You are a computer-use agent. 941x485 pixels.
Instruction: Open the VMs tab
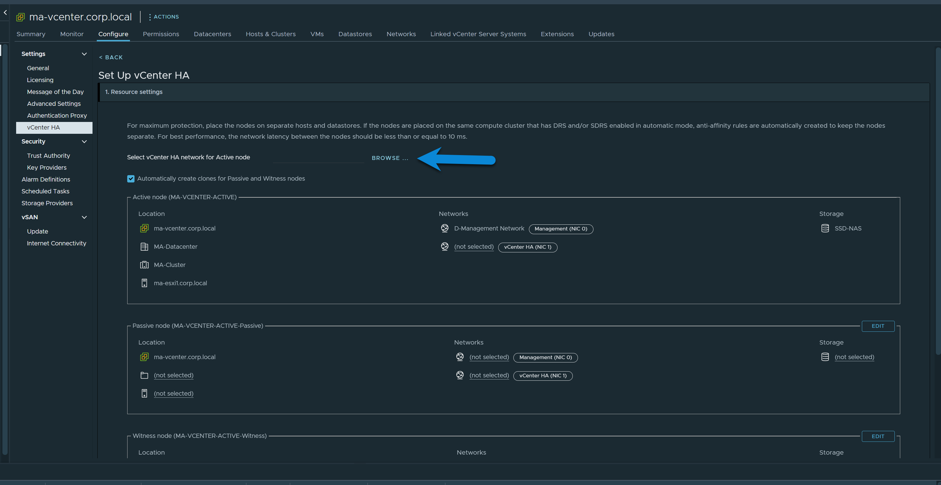point(317,34)
